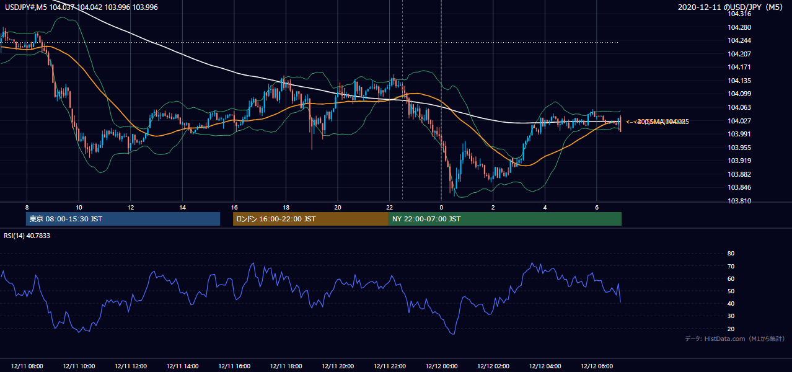Click price axis label 104.280
This screenshot has width=792, height=372.
(740, 27)
